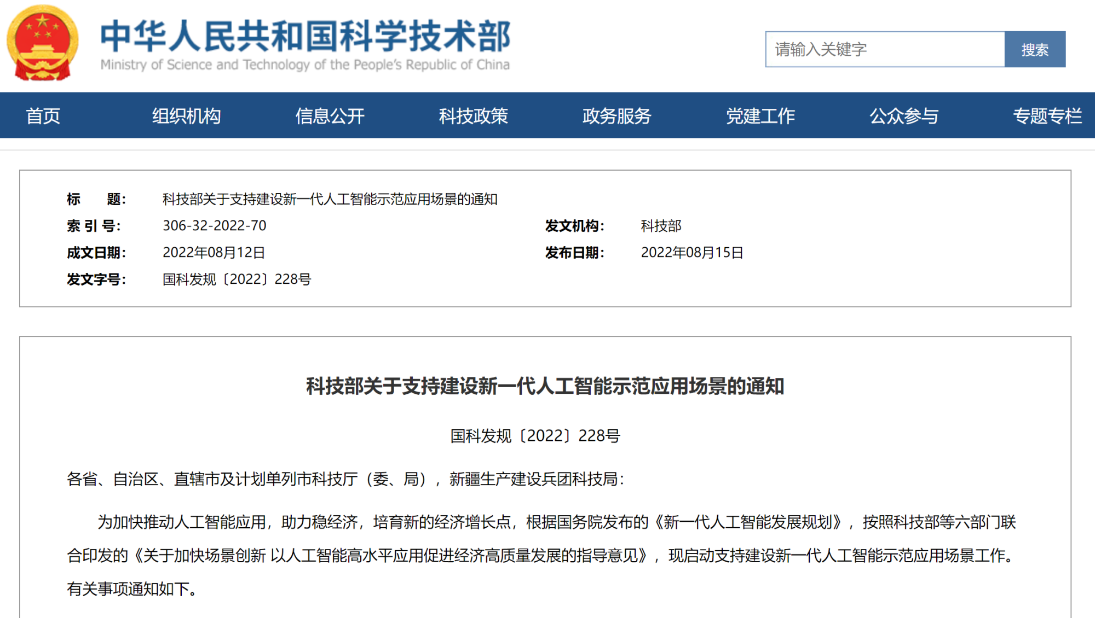Open the 公众参与 navigation item
1095x618 pixels.
click(904, 116)
